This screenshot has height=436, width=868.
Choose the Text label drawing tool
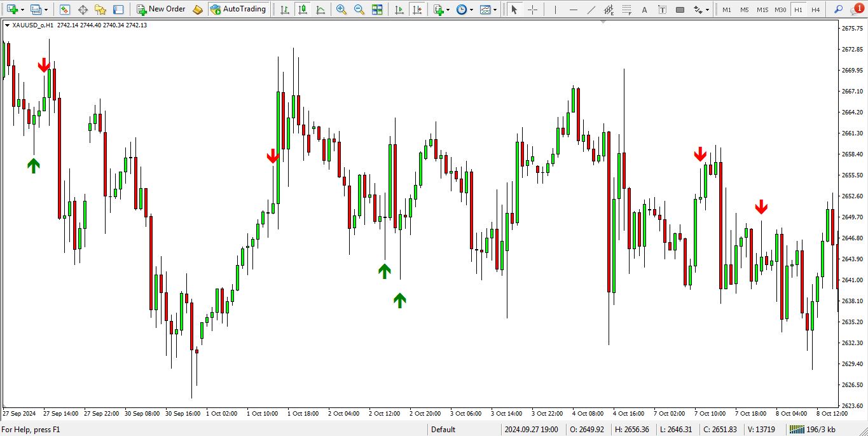[645, 10]
